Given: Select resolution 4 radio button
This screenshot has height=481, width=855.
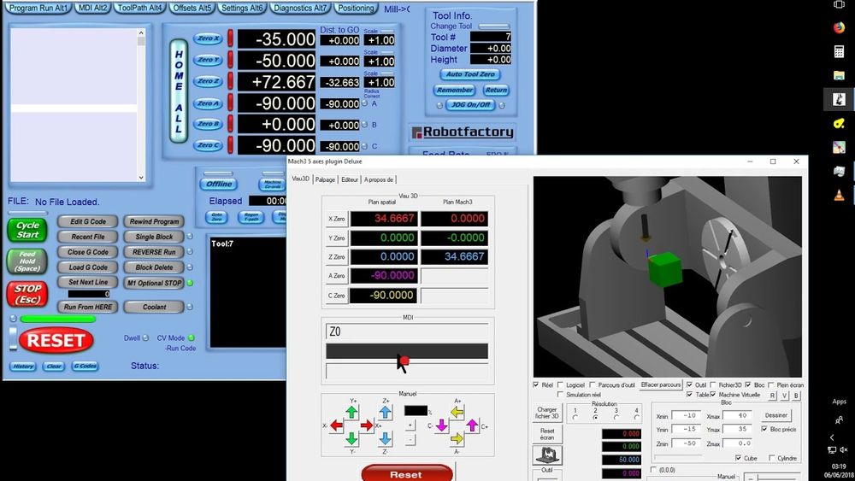Looking at the screenshot, I should tap(636, 418).
